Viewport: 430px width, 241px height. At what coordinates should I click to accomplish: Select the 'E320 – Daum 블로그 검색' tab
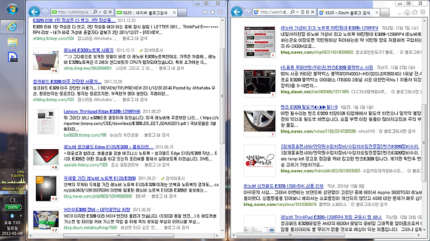click(x=349, y=13)
